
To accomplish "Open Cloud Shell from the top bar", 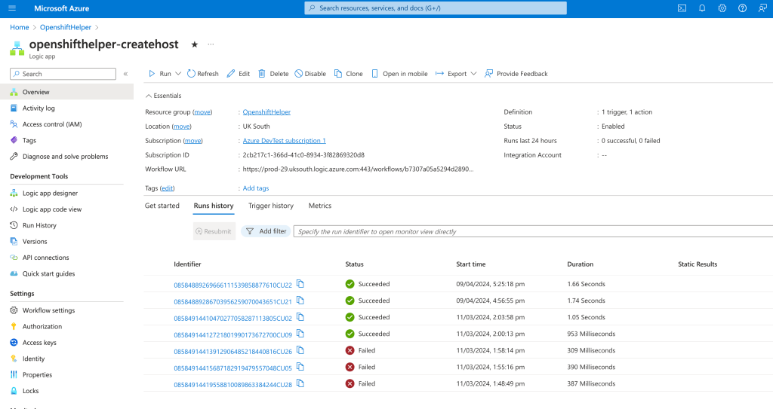I will tap(682, 8).
